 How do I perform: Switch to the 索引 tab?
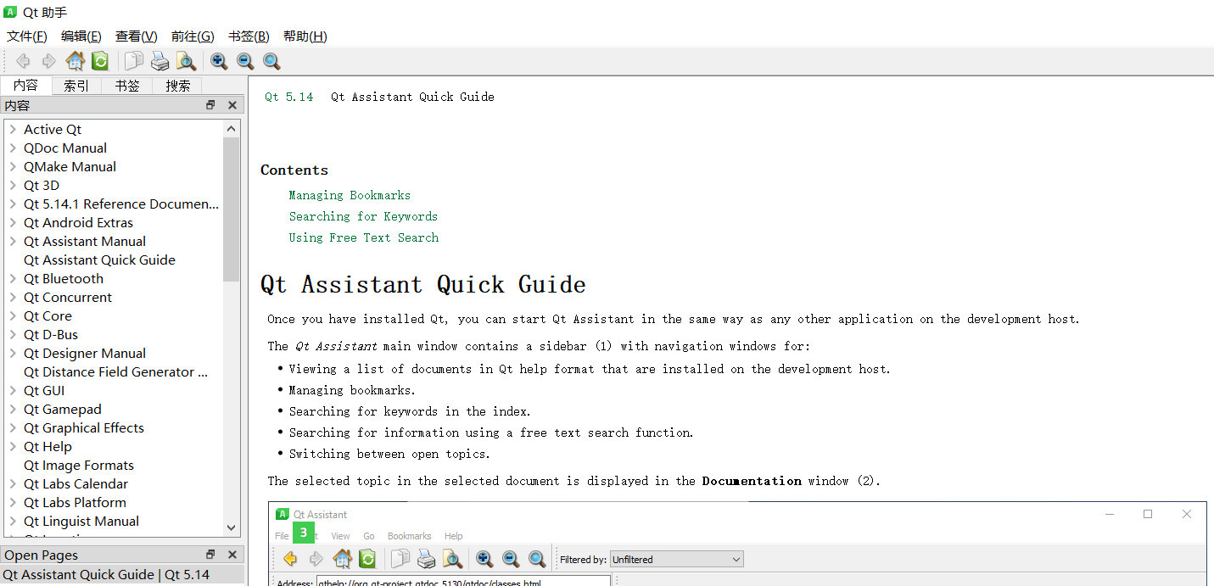click(76, 86)
